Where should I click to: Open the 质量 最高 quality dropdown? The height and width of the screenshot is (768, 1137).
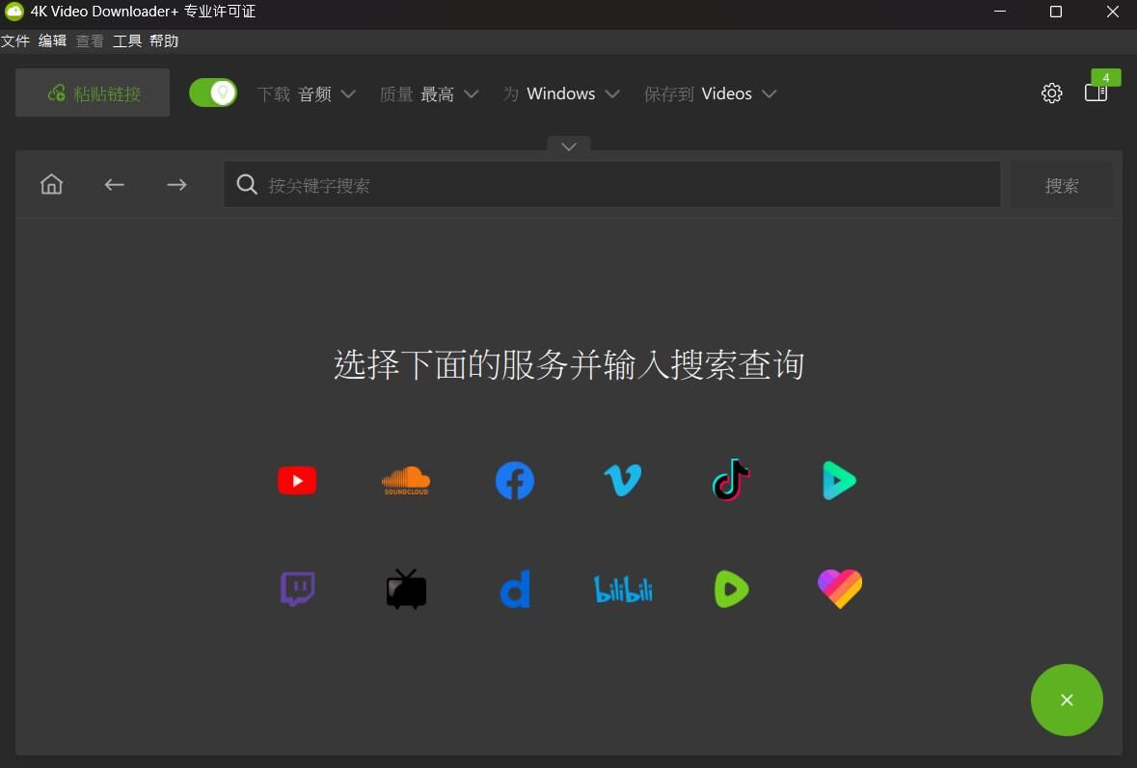pyautogui.click(x=429, y=93)
